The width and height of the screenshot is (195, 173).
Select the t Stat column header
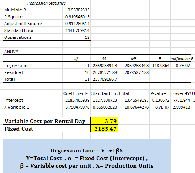point(134,93)
